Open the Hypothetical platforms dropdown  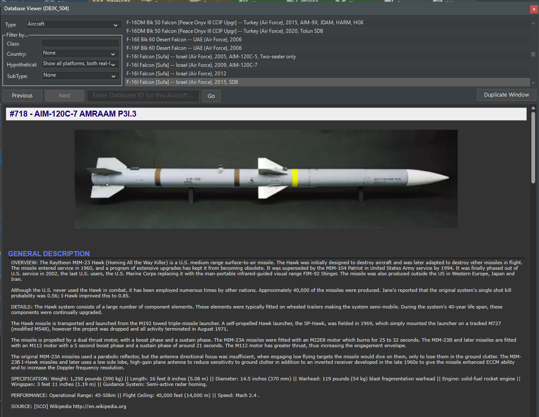coord(80,64)
